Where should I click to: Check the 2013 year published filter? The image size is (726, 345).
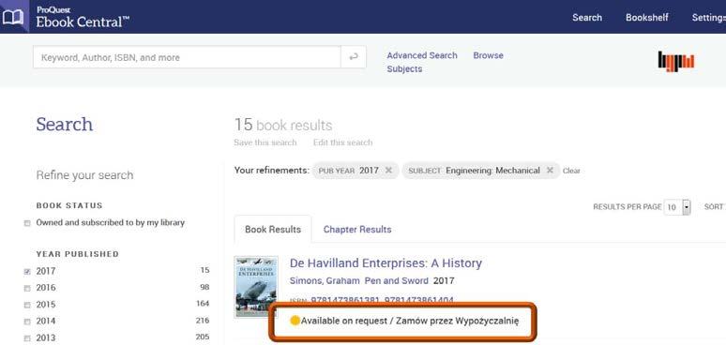[27, 338]
